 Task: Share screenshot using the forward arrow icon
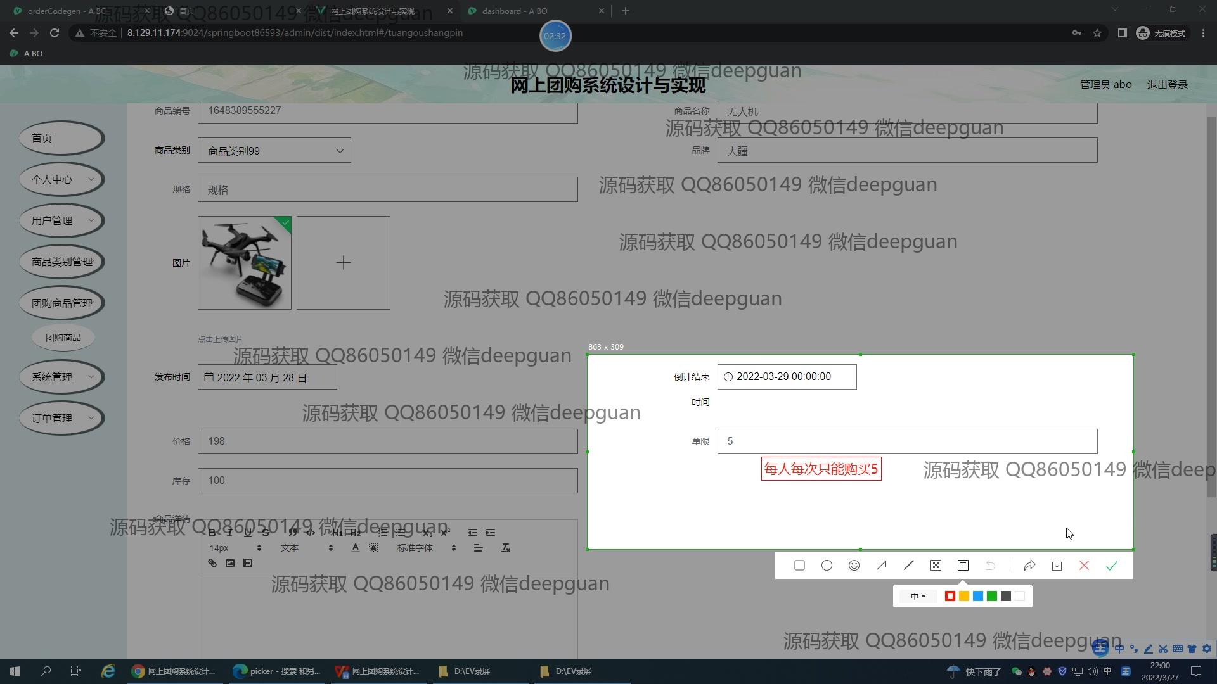click(x=1029, y=566)
